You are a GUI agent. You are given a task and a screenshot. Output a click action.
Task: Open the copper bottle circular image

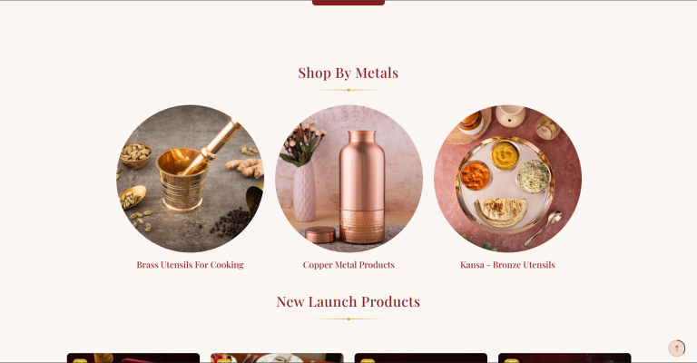tap(348, 179)
